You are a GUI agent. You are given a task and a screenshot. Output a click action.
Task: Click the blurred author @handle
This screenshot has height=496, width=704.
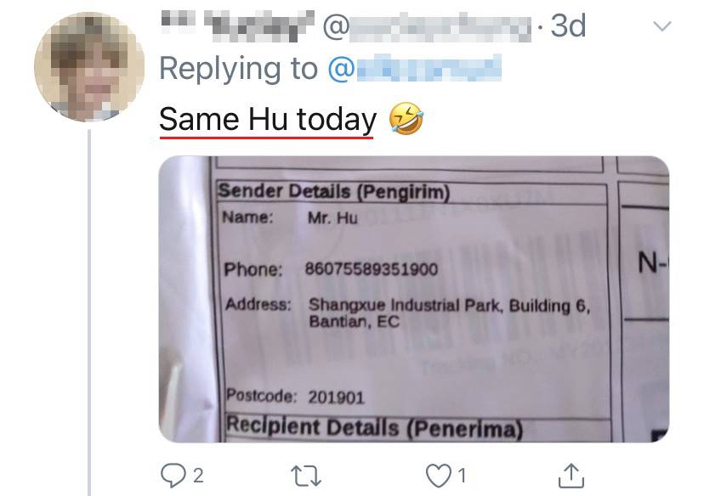point(427,26)
